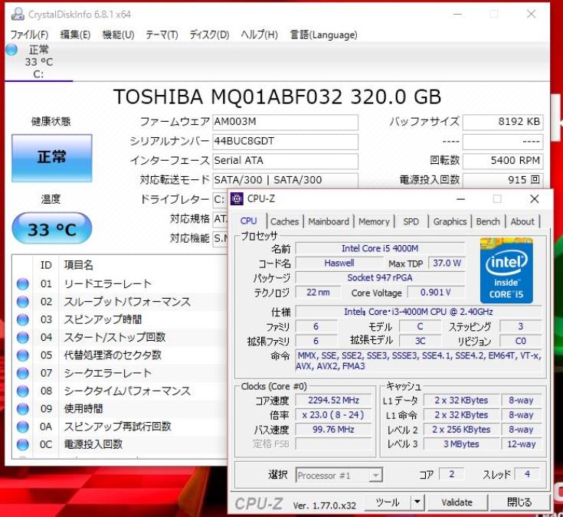Click the ID column header

[x=46, y=265]
